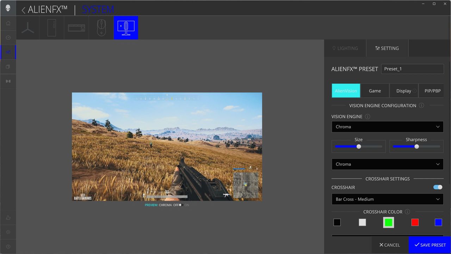This screenshot has width=451, height=254.
Task: Open Home from the left sidebar
Action: tap(8, 23)
